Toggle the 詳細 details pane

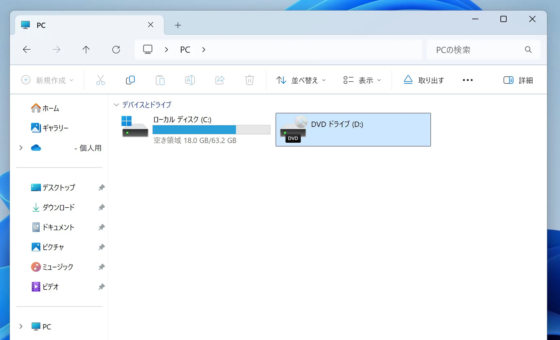pyautogui.click(x=518, y=80)
